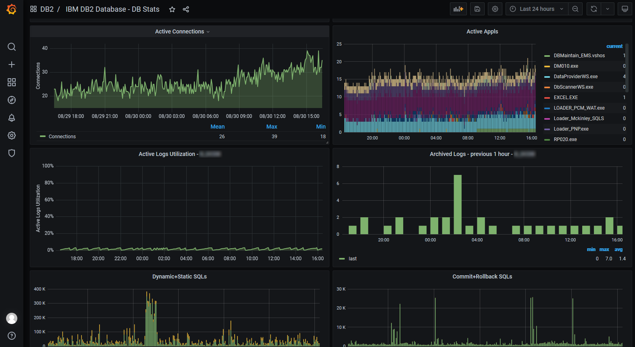635x347 pixels.
Task: Open the Grafana home logo
Action: (12, 9)
